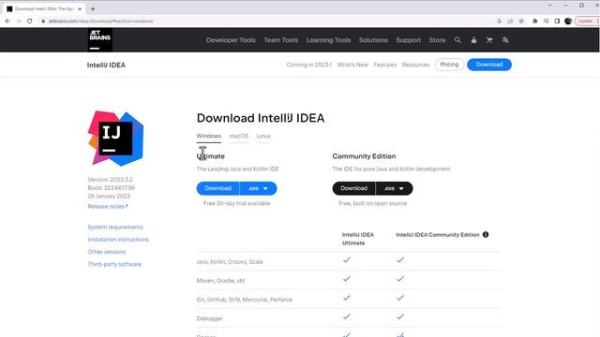Open System requirements link

coord(115,227)
